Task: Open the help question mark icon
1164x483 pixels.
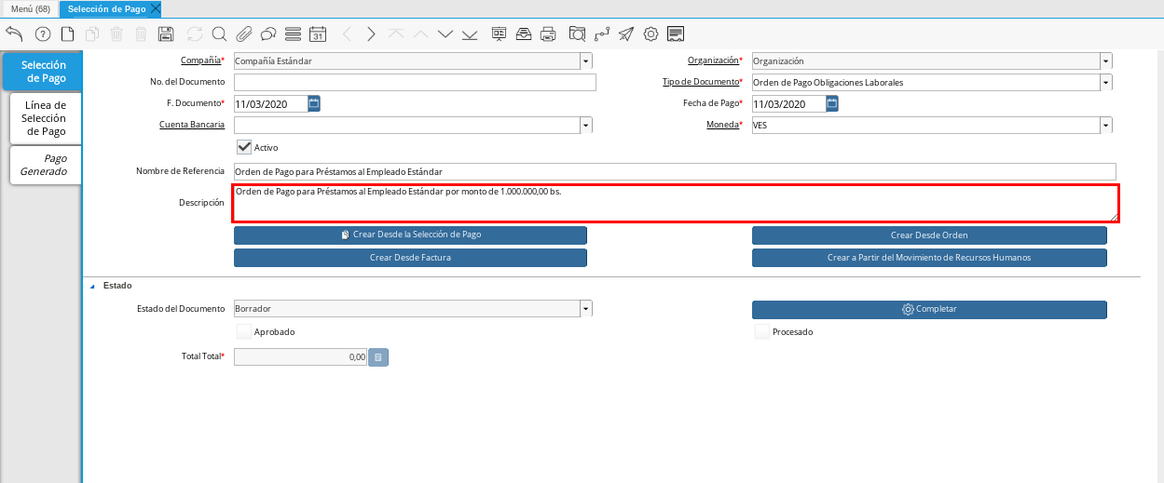Action: tap(43, 34)
